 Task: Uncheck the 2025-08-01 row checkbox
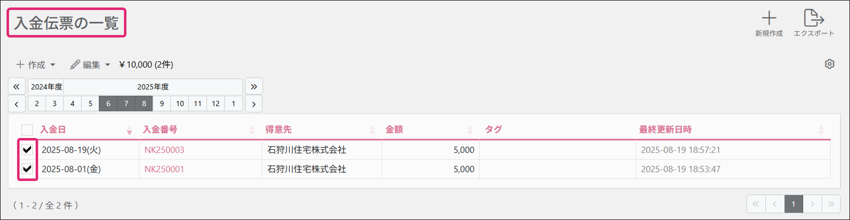(27, 169)
